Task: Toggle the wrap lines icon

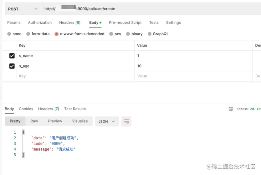Action: pos(126,121)
